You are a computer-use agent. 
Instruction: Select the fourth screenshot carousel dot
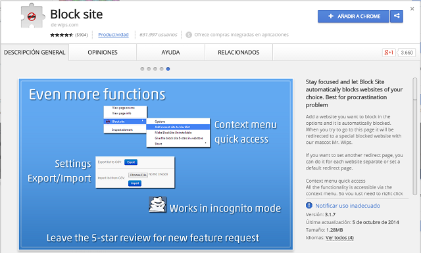pyautogui.click(x=162, y=69)
